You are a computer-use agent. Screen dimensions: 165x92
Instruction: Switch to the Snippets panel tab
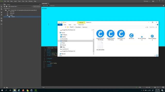[9, 4]
